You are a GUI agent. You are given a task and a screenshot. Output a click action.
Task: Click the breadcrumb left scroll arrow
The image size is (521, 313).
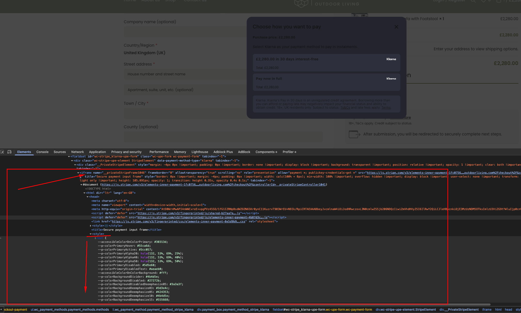1,309
